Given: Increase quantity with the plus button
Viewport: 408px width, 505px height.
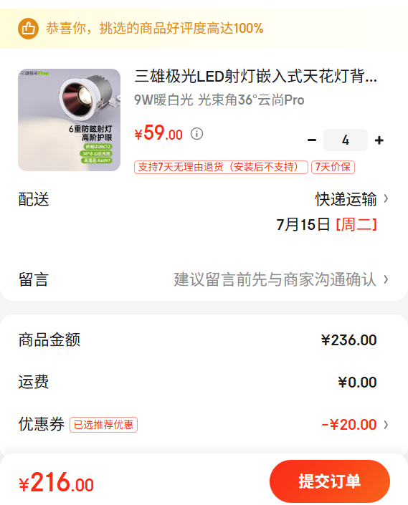Looking at the screenshot, I should tap(379, 140).
